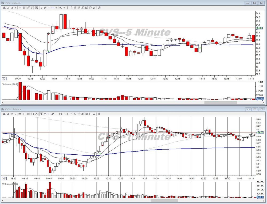The height and width of the screenshot is (204, 267).
Task: Click indicators line icon in 1 Minute window
Action: click(8, 114)
